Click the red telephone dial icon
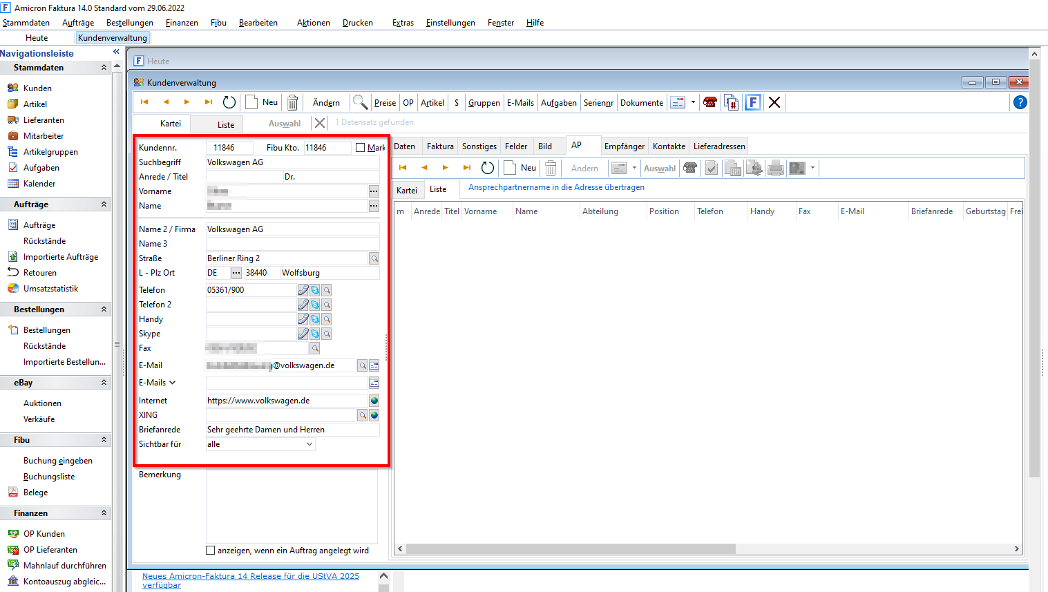 (x=709, y=102)
